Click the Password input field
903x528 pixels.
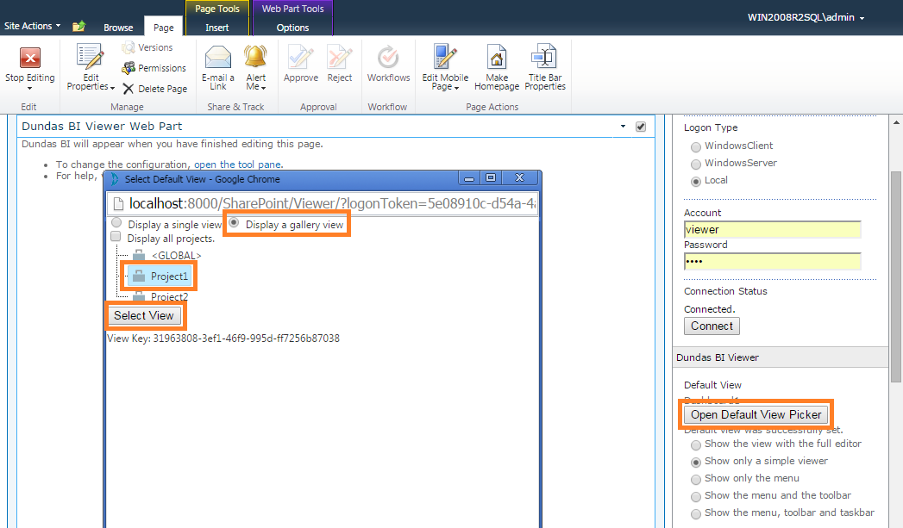point(772,262)
